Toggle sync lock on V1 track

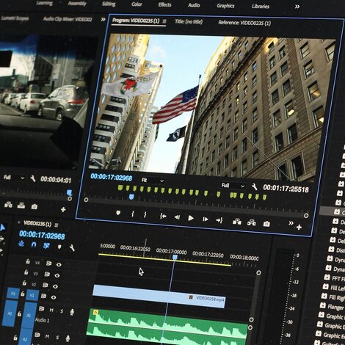tap(43, 296)
